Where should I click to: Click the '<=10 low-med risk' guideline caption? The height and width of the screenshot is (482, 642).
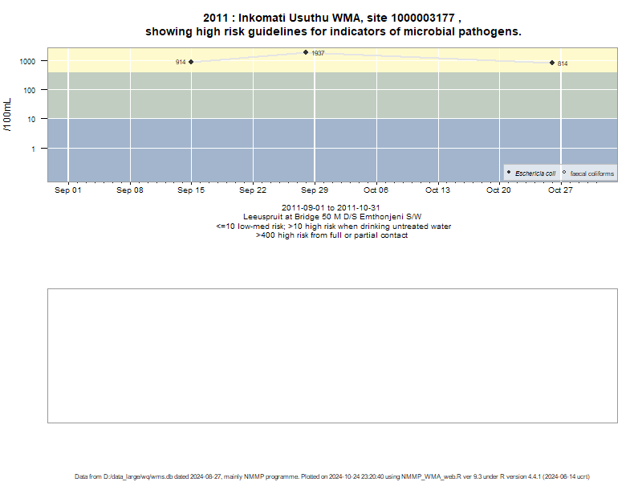(x=333, y=227)
